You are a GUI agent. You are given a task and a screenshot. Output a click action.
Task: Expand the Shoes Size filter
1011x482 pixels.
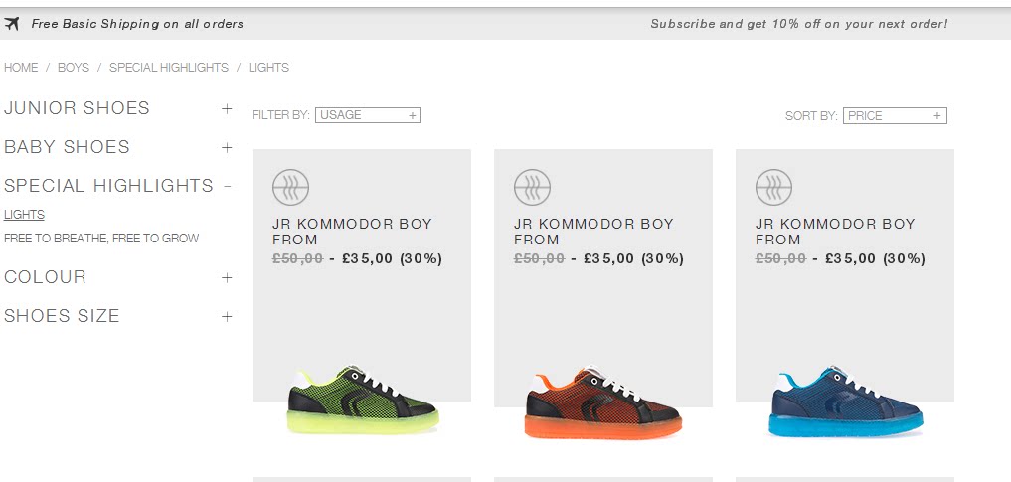point(227,316)
